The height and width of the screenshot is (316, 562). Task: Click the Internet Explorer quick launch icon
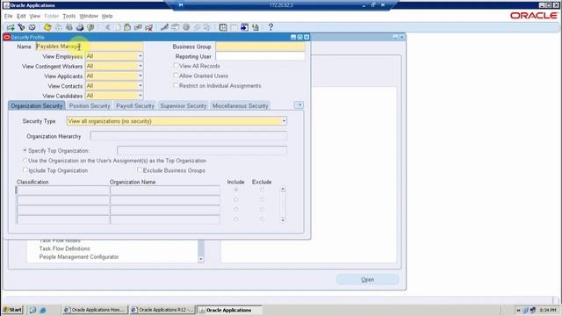43,310
